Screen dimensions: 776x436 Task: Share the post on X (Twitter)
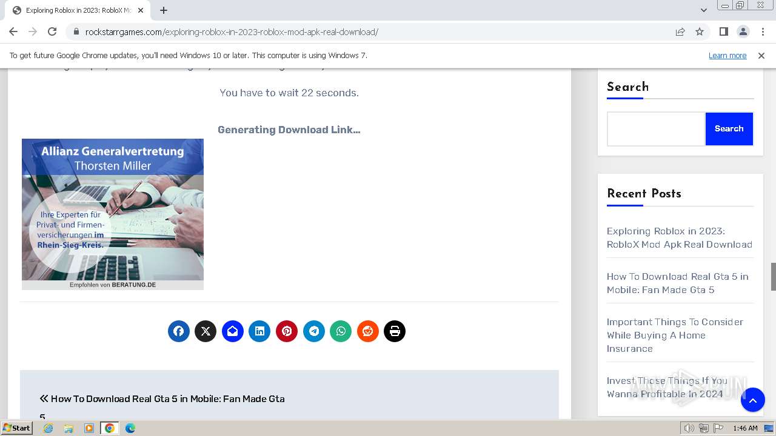click(x=206, y=331)
